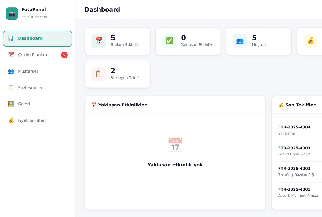The width and height of the screenshot is (322, 217).
Task: Click the calendar icon beside Yaklaşan Etkinlikler heading
Action: pyautogui.click(x=94, y=105)
